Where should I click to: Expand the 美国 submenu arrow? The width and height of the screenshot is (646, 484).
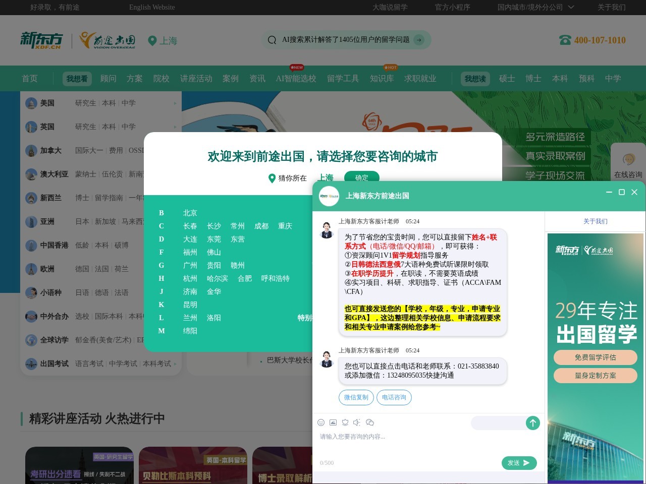pos(175,103)
